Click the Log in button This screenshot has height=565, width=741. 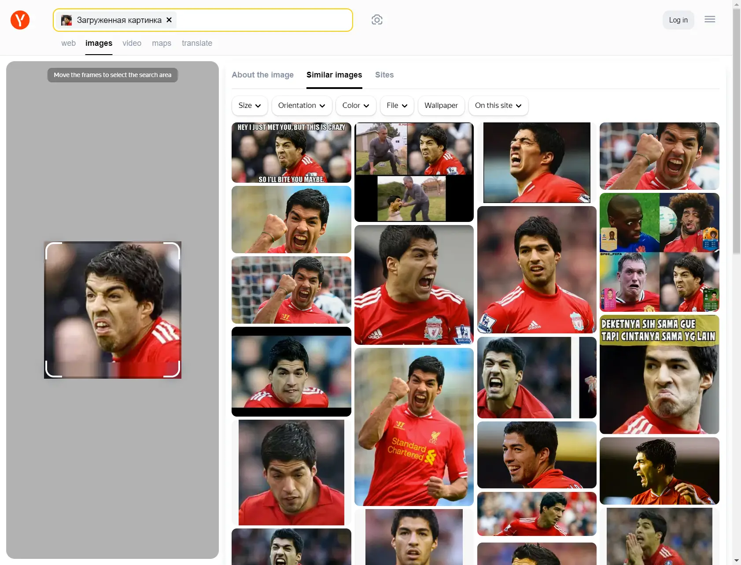[x=678, y=20]
